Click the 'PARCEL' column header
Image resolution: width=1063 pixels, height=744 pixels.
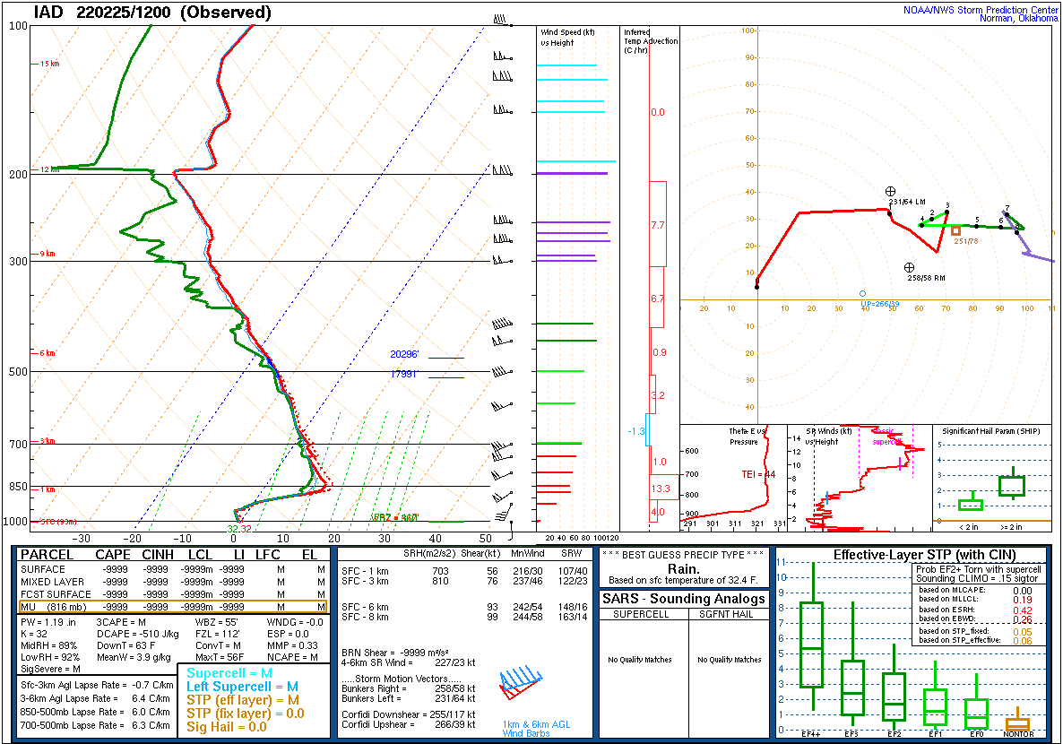(48, 555)
